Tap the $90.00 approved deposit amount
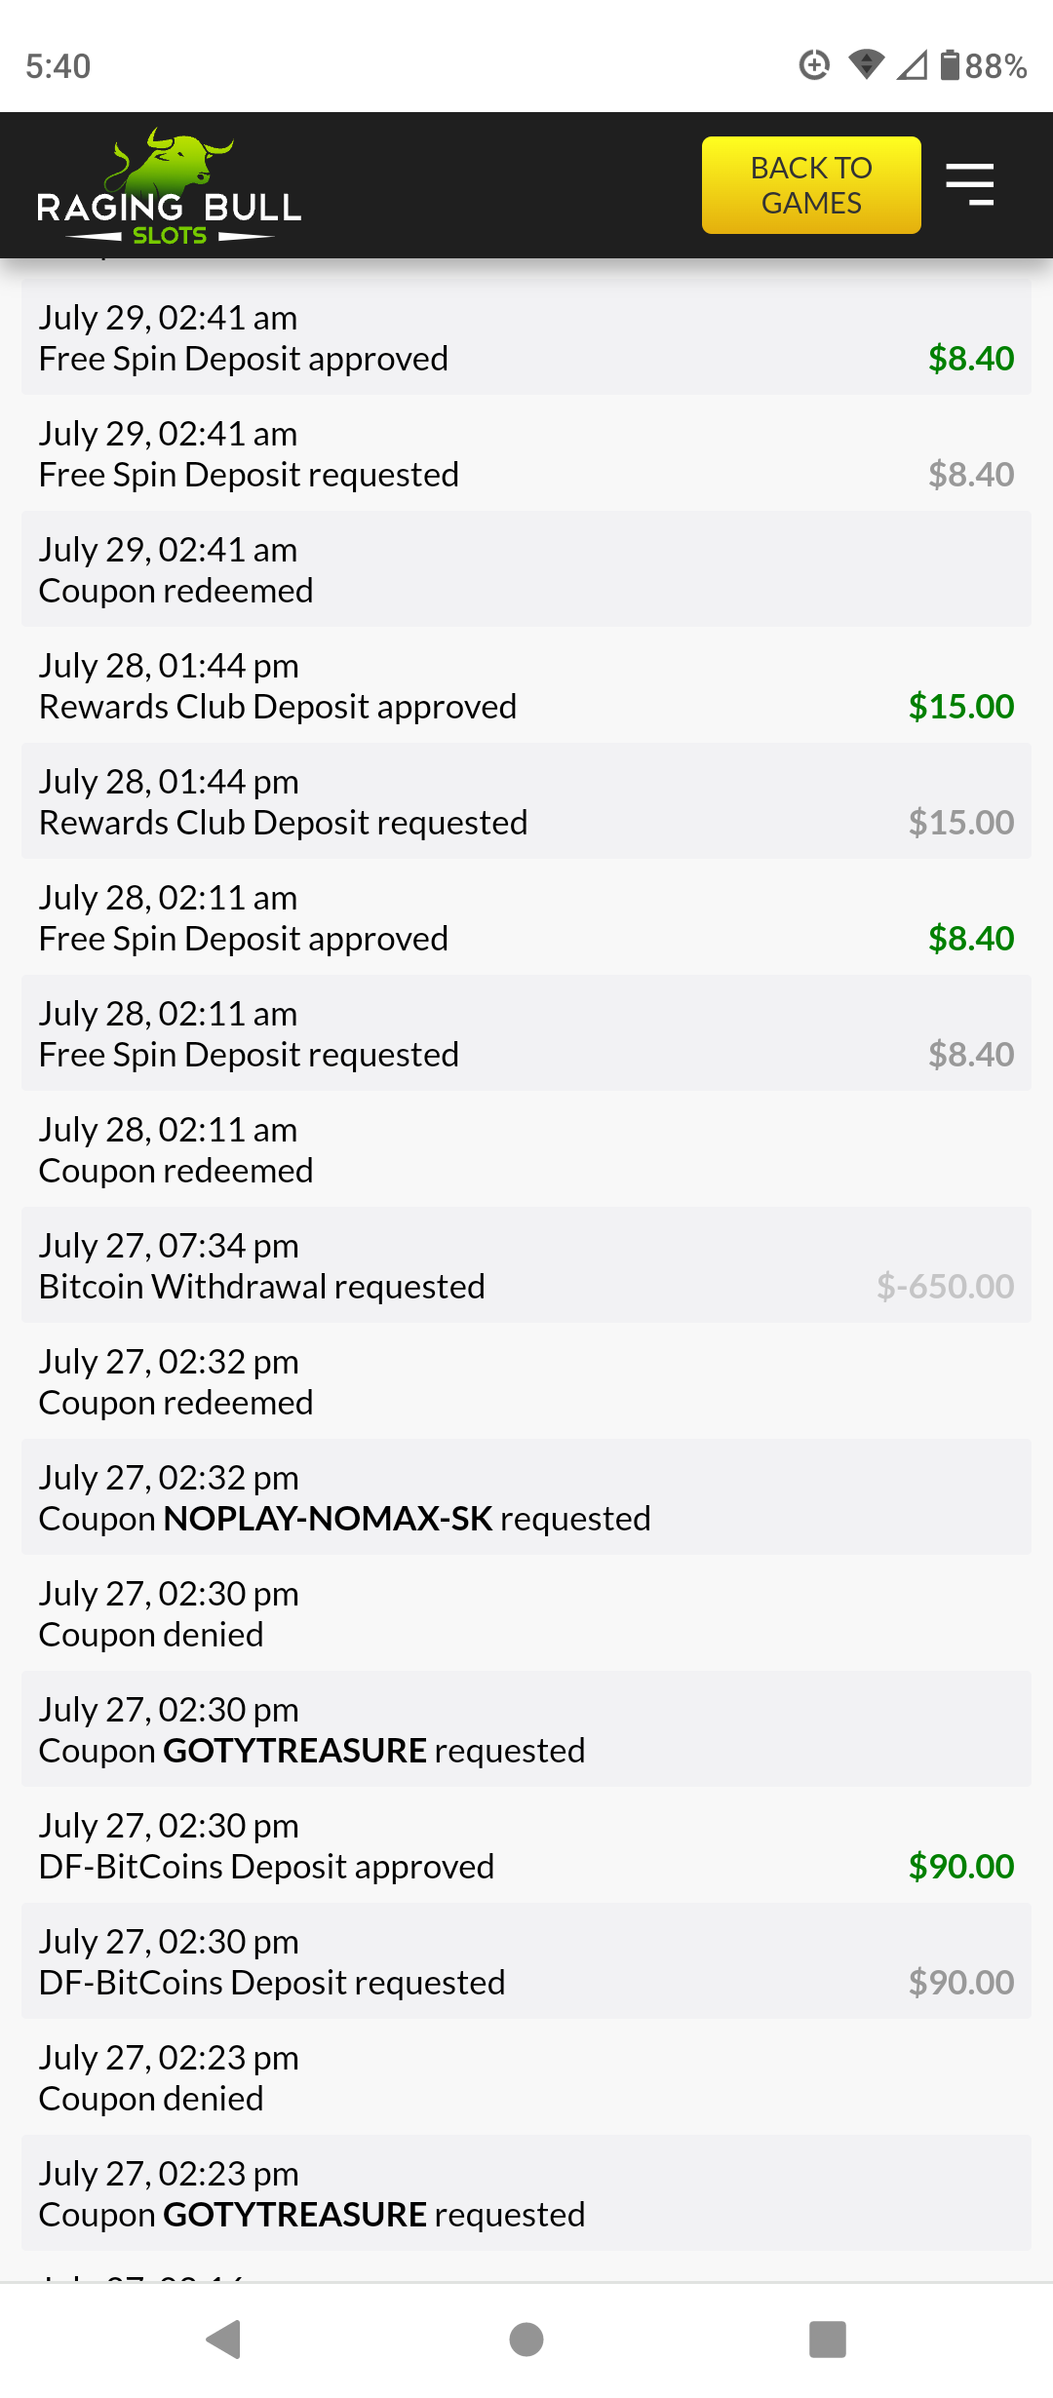This screenshot has width=1053, height=2398. (960, 1867)
